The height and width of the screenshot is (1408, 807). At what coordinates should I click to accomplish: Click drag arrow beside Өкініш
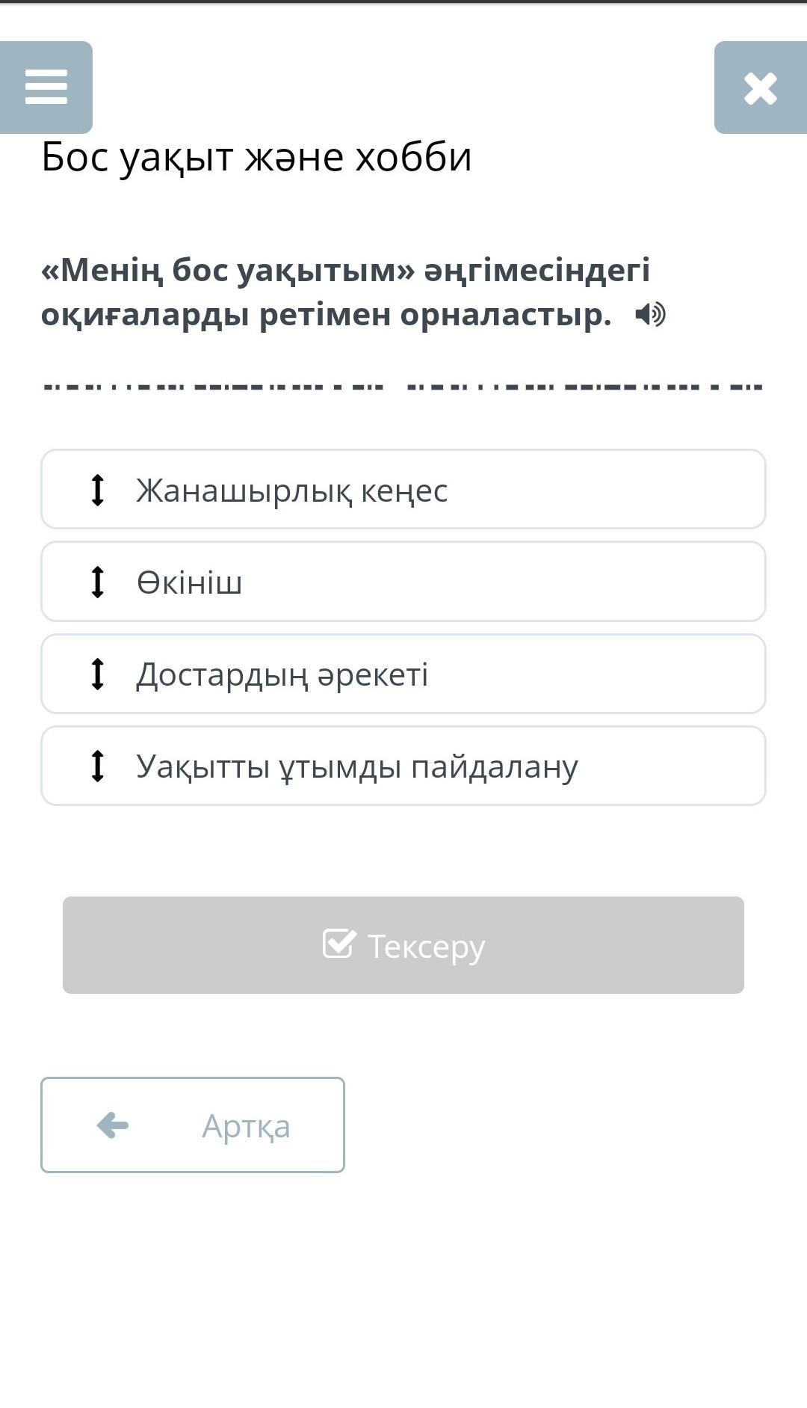click(x=97, y=582)
